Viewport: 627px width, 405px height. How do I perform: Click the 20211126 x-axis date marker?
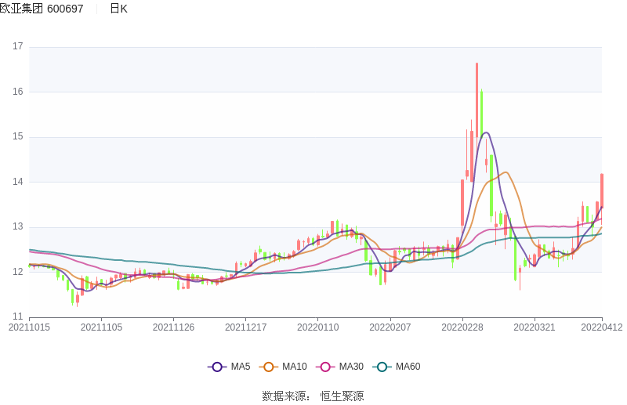[173, 327]
